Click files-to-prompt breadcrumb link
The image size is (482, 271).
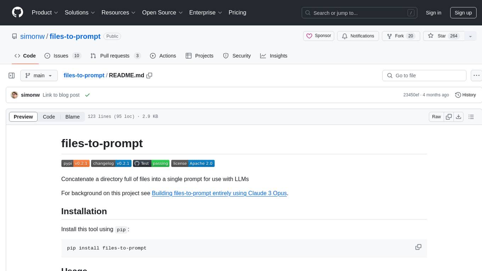coord(84,75)
